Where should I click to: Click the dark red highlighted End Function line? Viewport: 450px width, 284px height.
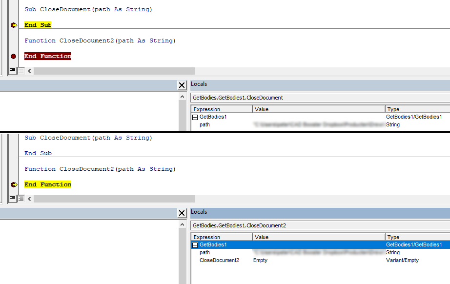48,56
